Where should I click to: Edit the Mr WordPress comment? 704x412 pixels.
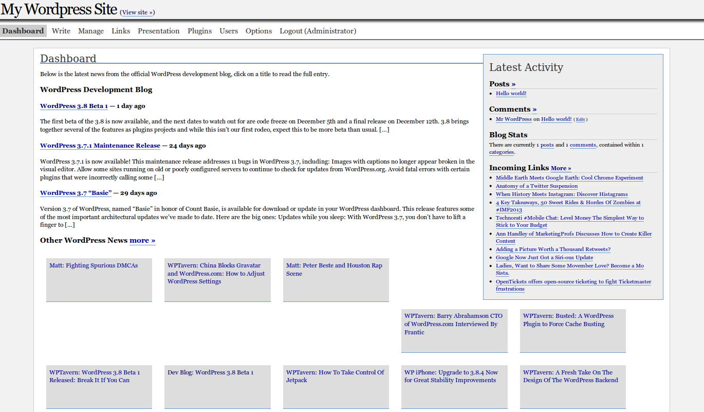(580, 119)
